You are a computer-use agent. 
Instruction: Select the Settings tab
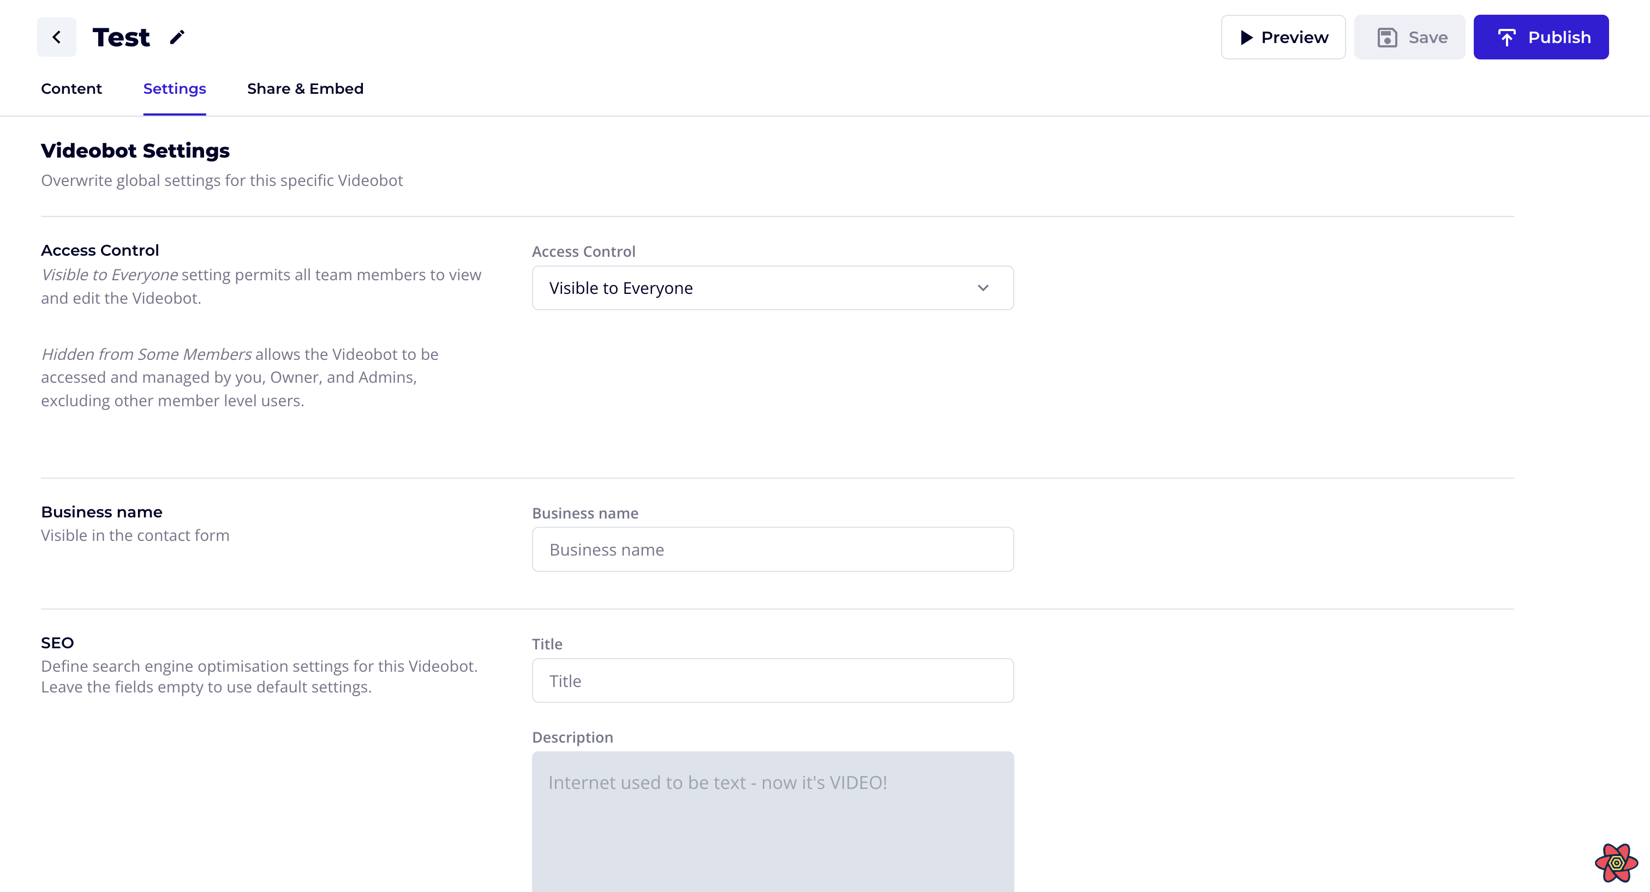tap(174, 89)
